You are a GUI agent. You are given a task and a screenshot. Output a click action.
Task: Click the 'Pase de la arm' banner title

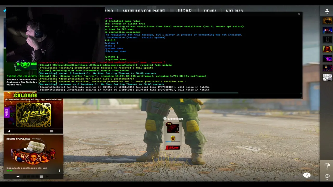[21, 76]
